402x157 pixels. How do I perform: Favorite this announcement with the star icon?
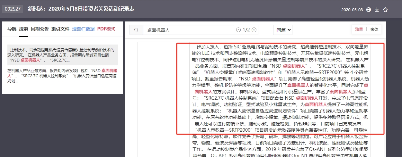tap(385, 10)
